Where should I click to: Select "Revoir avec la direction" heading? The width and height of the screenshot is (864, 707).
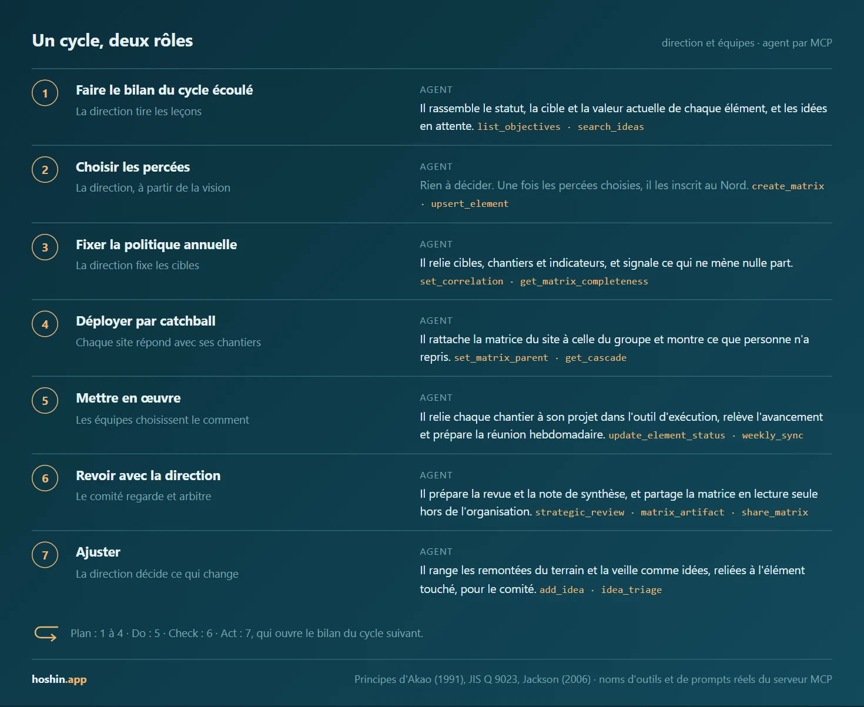pos(148,475)
